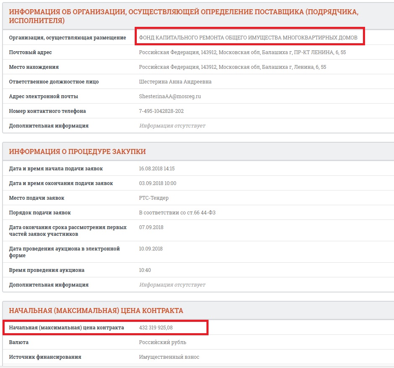The width and height of the screenshot is (394, 368).
Task: Click the 'Адрес электронной почты' label
Action: [x=44, y=97]
